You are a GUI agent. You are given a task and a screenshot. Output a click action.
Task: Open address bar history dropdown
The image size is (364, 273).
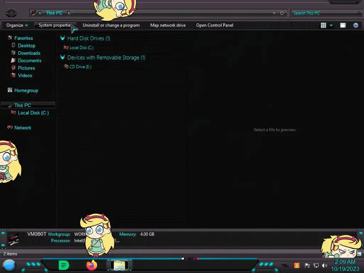pyautogui.click(x=274, y=13)
